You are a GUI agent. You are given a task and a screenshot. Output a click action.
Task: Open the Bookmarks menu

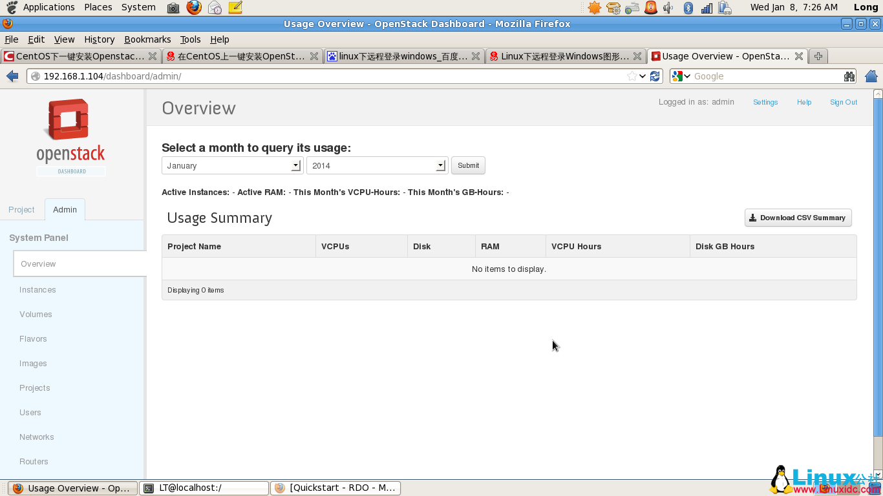[x=147, y=39]
